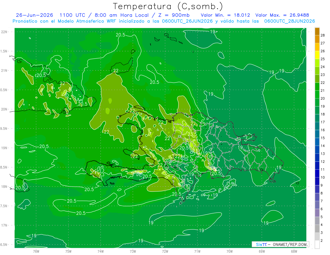Click the colorbar label "2"
The image size is (330, 255).
coord(322,241)
